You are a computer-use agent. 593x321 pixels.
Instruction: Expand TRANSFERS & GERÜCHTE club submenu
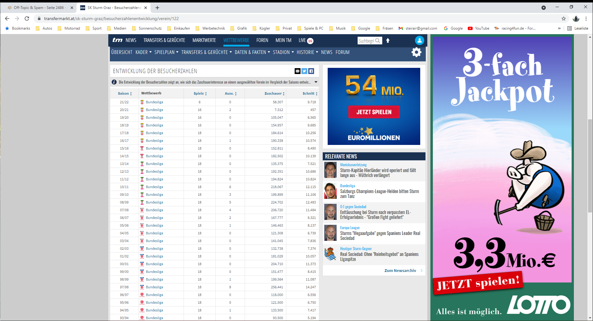pos(206,52)
